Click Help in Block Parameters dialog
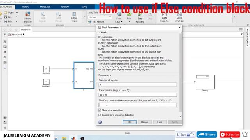The image size is (250, 140). pos(160,122)
